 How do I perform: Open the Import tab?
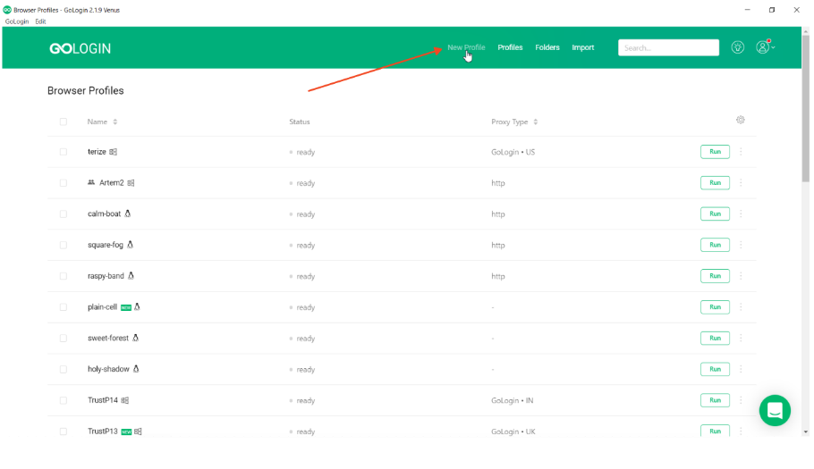pos(583,47)
